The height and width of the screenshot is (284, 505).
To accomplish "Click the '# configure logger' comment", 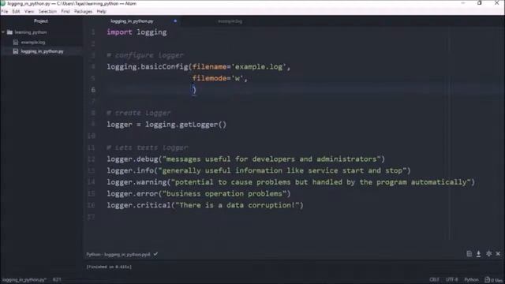I will click(145, 55).
